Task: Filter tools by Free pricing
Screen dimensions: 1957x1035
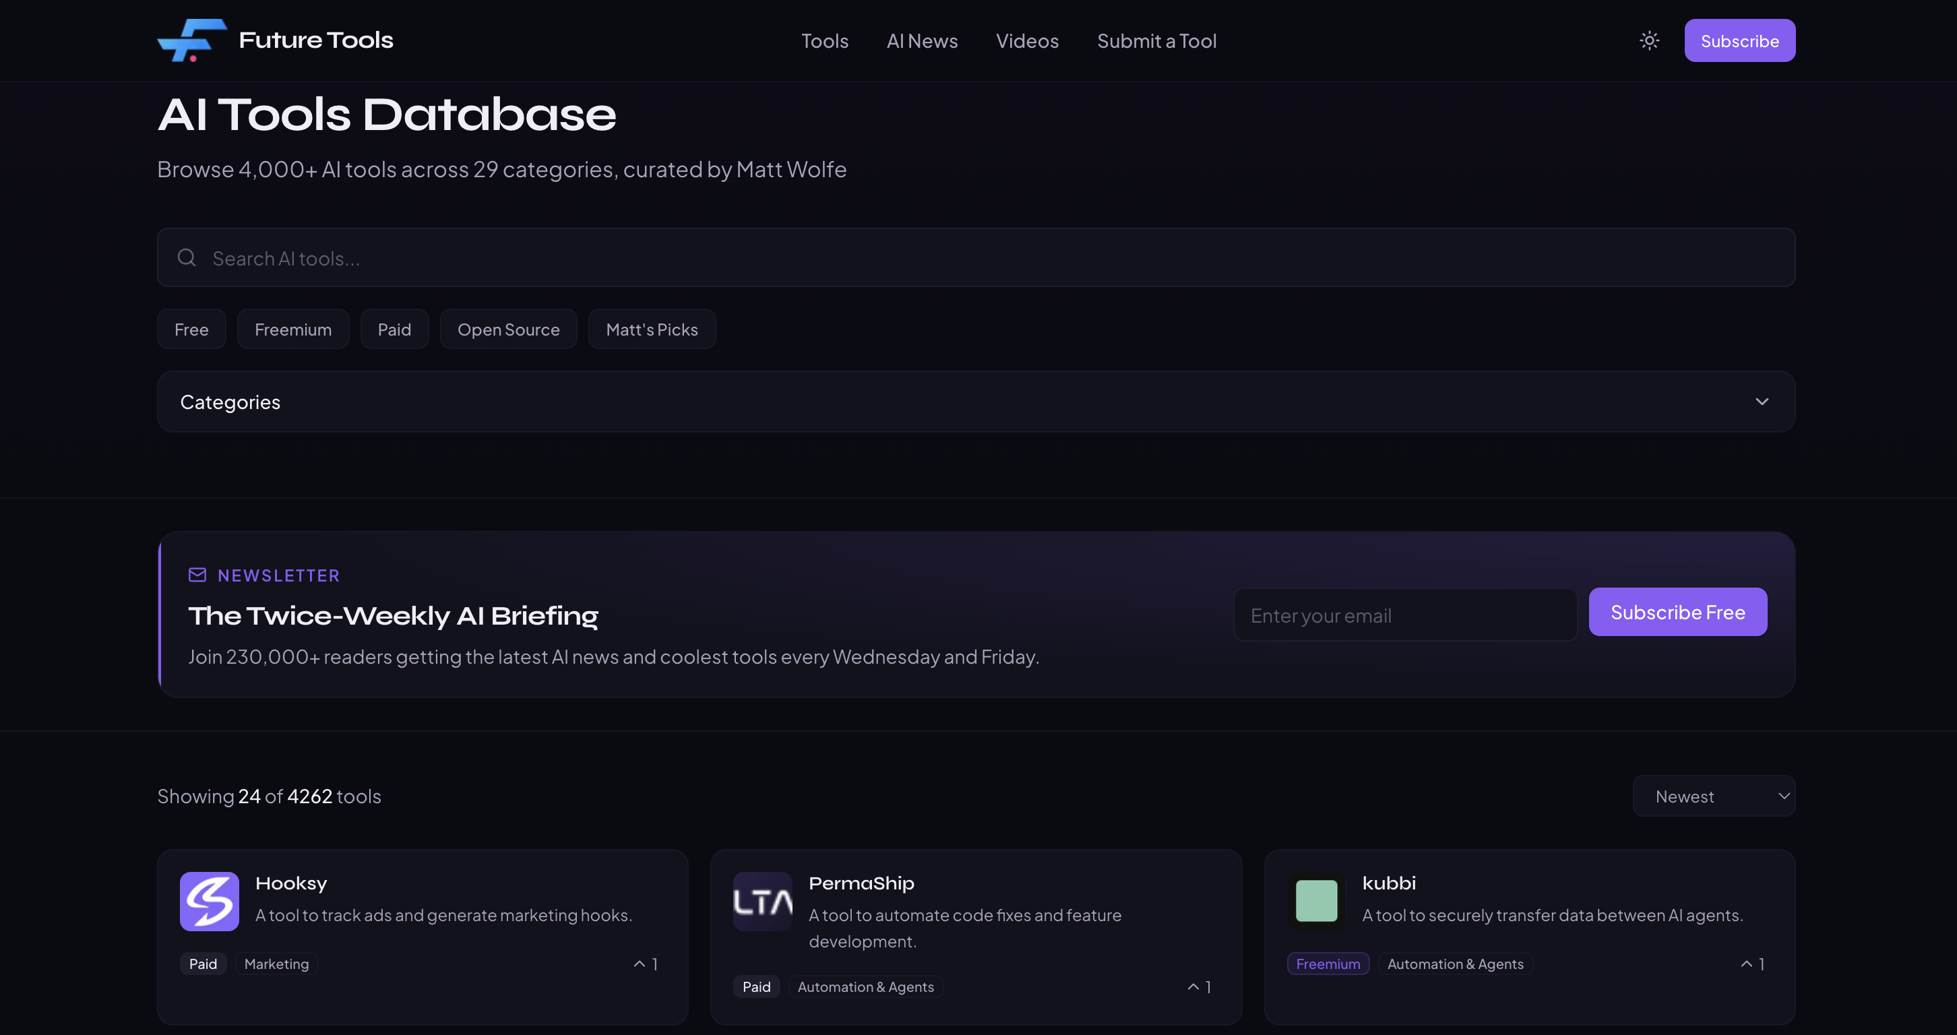Action: [x=191, y=329]
